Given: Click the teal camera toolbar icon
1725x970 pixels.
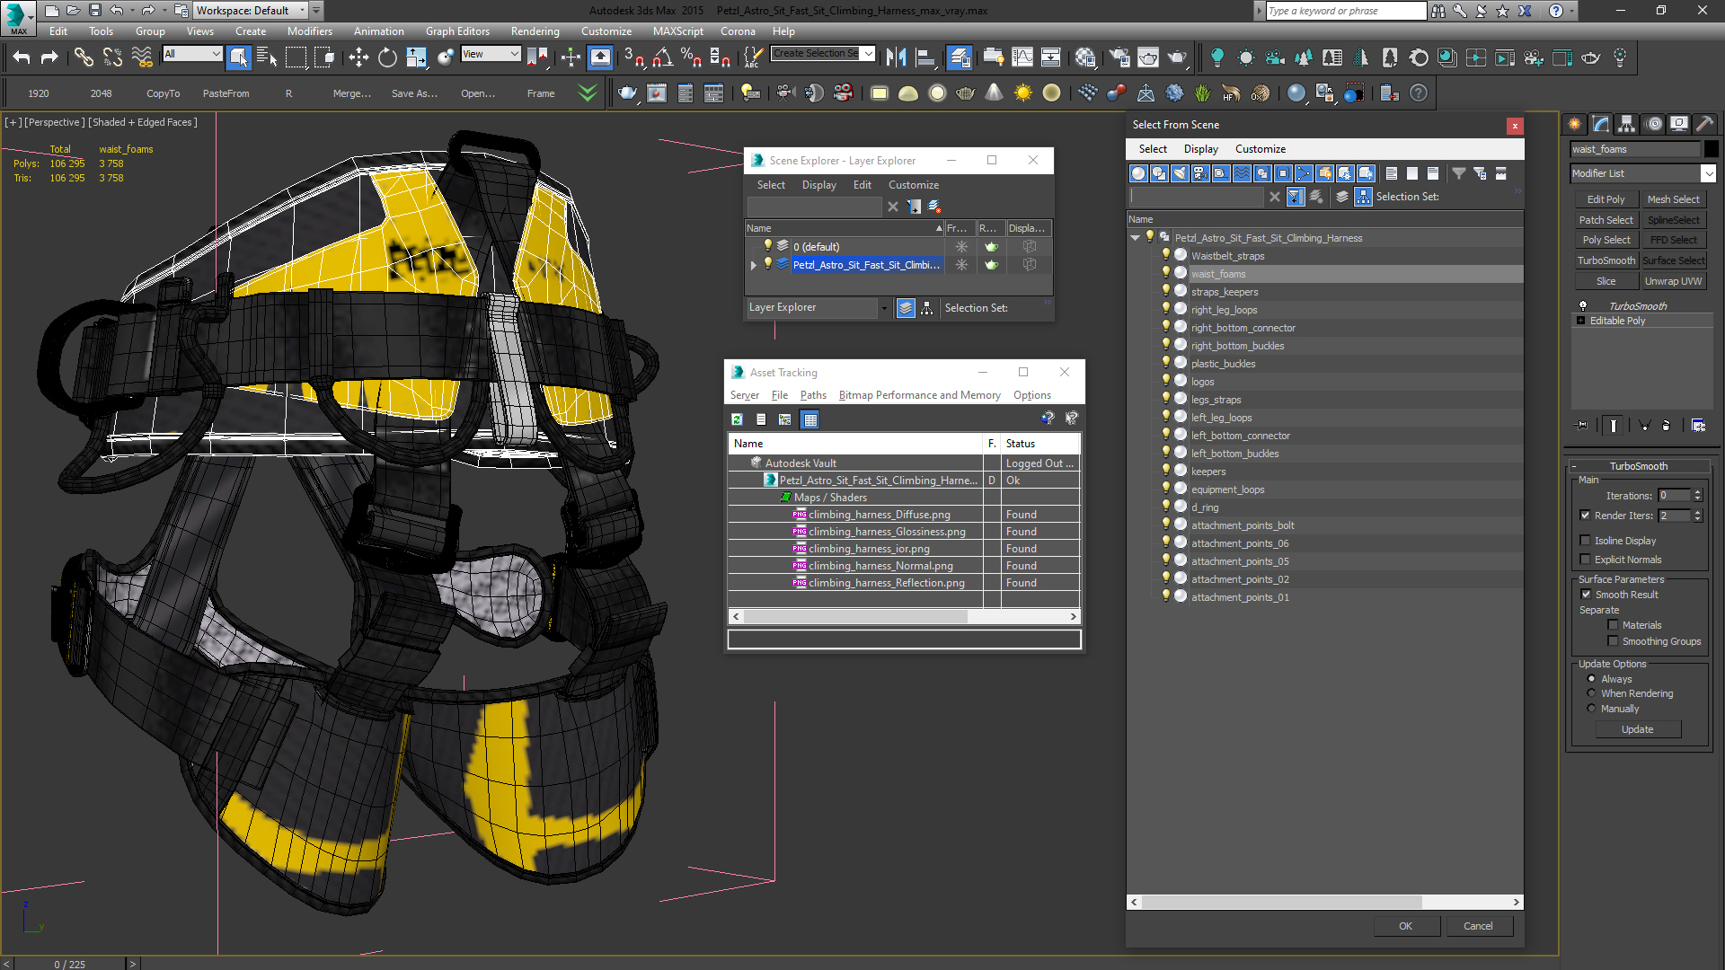Looking at the screenshot, I should coord(1275,57).
